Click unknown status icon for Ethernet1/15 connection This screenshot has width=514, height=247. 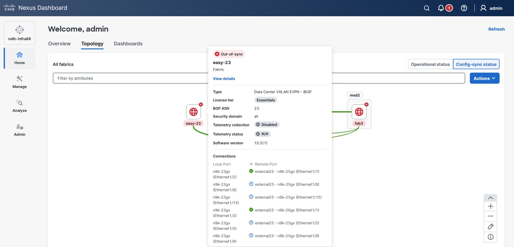click(251, 197)
